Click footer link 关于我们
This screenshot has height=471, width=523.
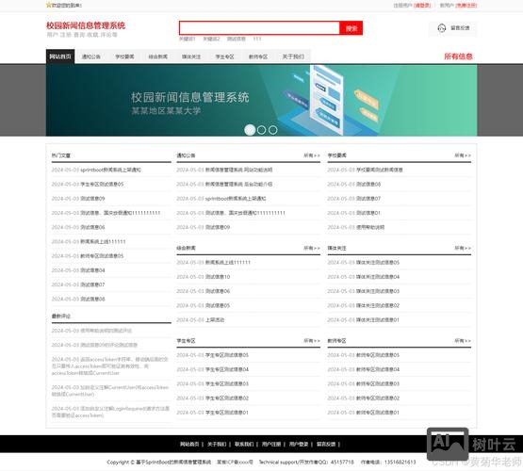[x=217, y=445]
